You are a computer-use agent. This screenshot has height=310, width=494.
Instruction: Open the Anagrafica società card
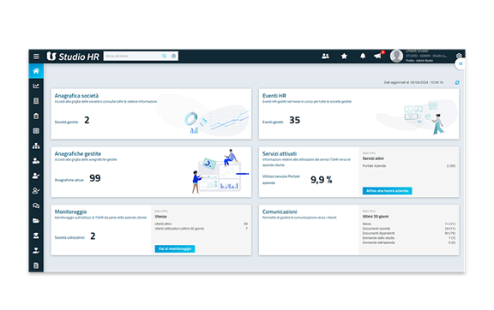(x=151, y=114)
